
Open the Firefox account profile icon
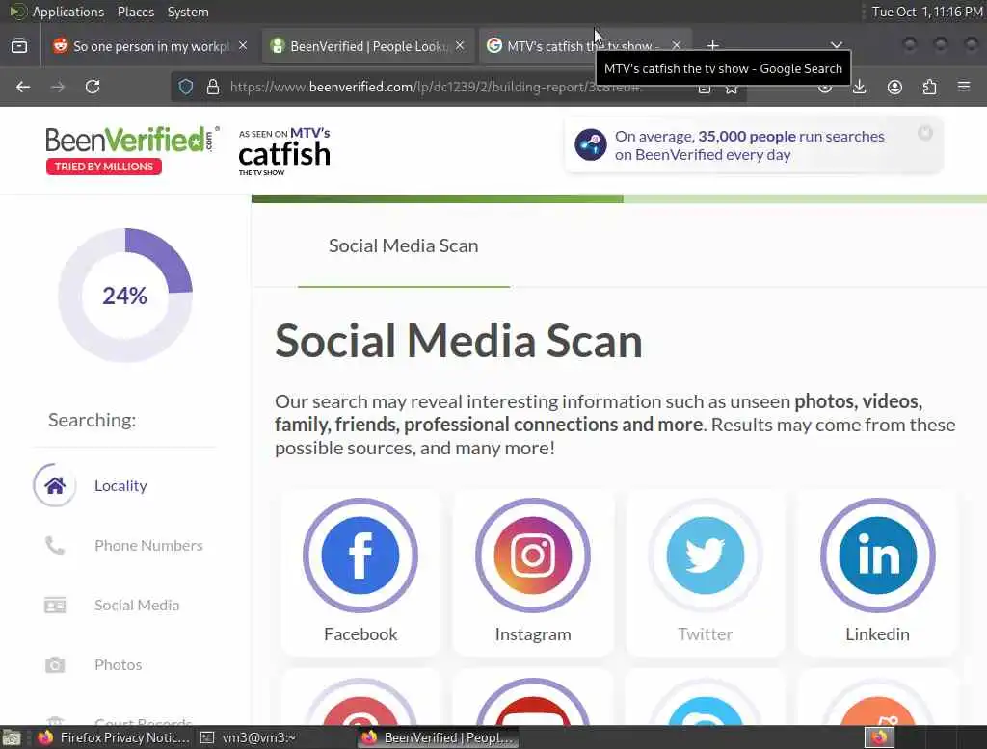[x=894, y=87]
